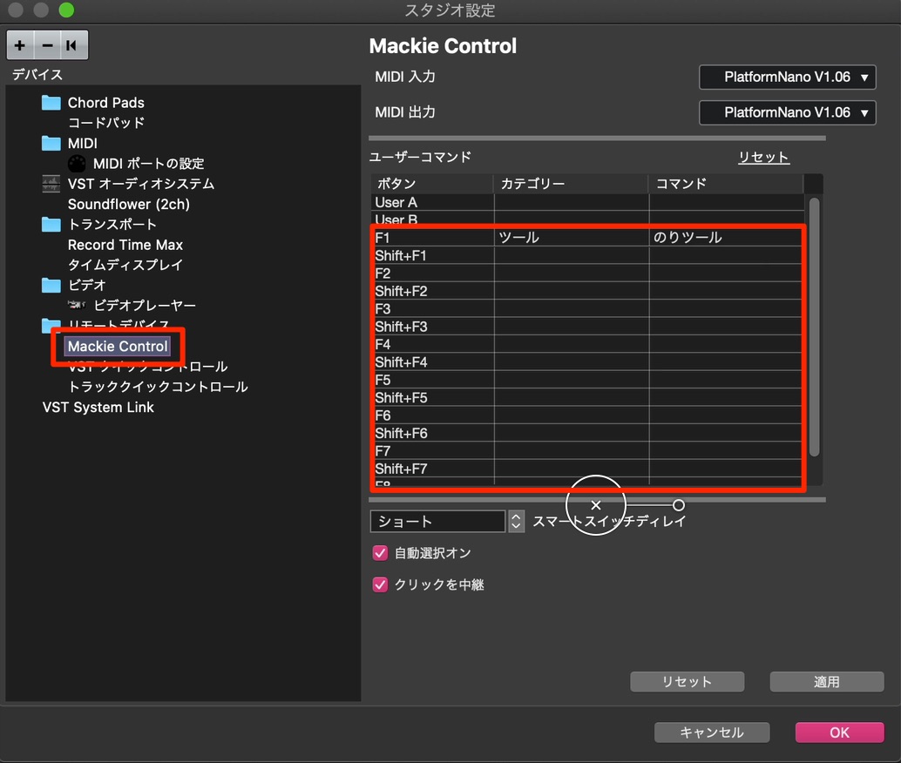Select the F7 row

[587, 451]
